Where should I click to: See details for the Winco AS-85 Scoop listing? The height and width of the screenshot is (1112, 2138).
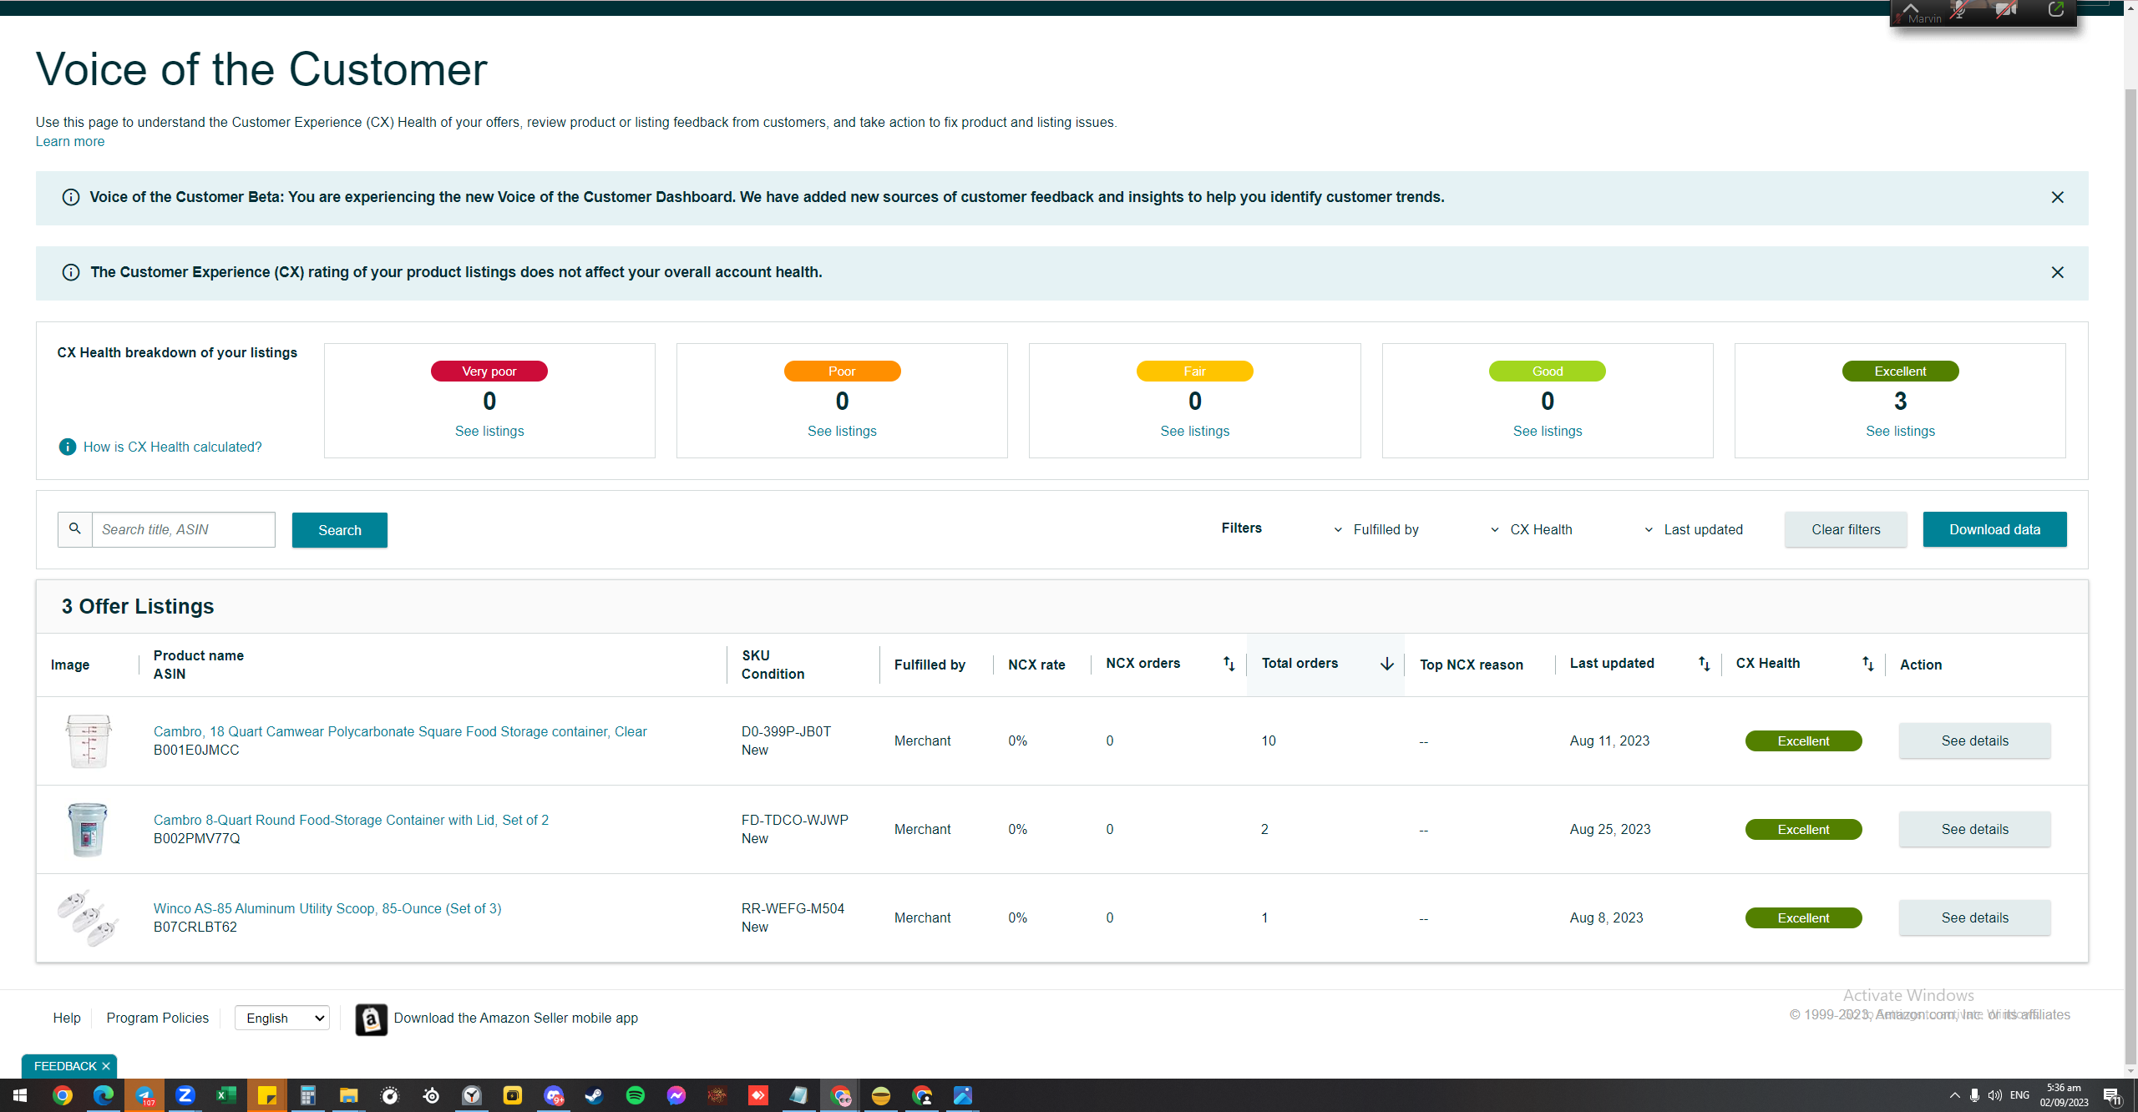pyautogui.click(x=1974, y=918)
